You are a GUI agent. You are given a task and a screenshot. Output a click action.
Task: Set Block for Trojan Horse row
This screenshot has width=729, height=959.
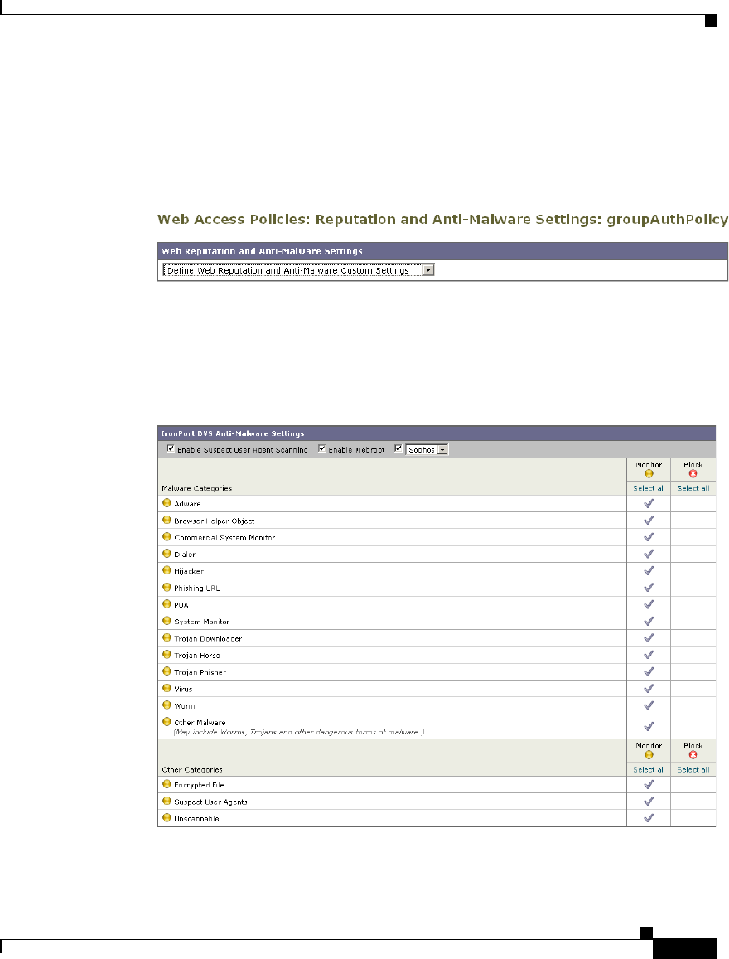[693, 655]
